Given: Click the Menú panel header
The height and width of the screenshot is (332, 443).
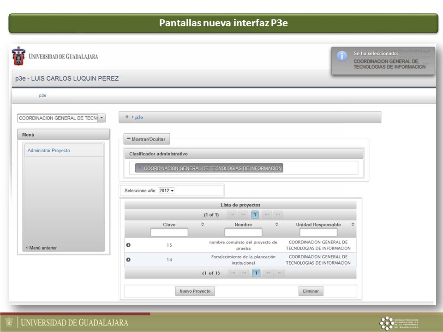Looking at the screenshot, I should 64,134.
